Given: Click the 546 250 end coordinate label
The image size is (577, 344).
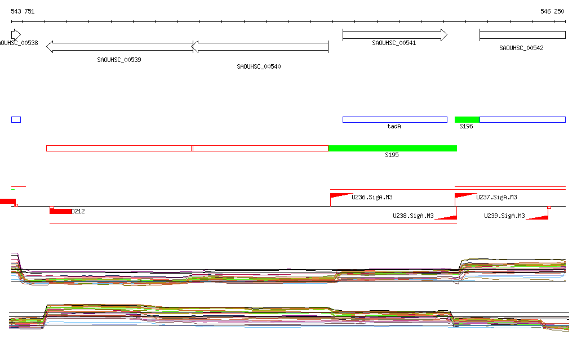Looking at the screenshot, I should pyautogui.click(x=552, y=11).
